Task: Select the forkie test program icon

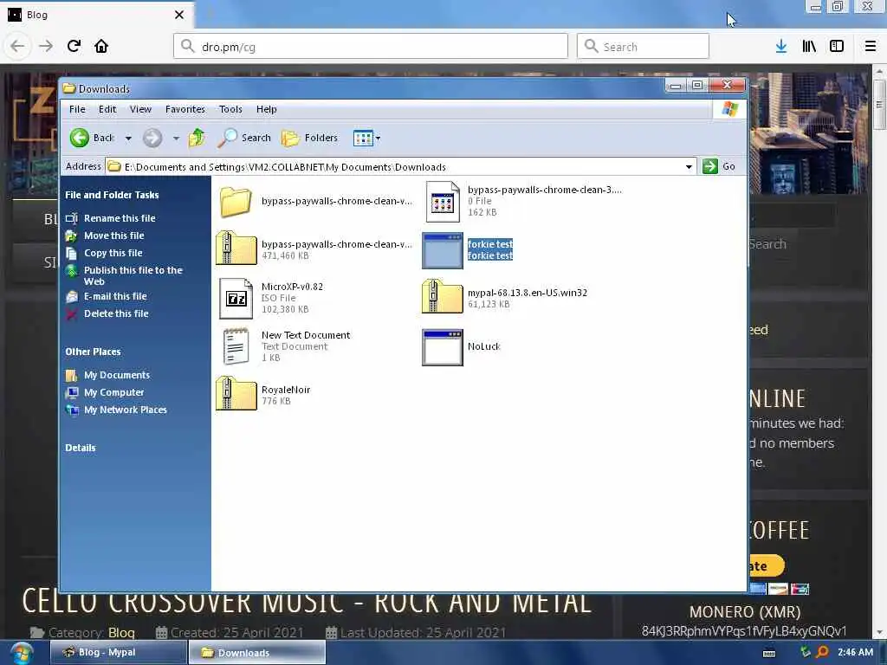Action: point(443,250)
